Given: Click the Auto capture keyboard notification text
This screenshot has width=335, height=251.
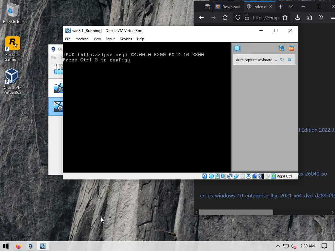Looking at the screenshot, I should point(256,60).
